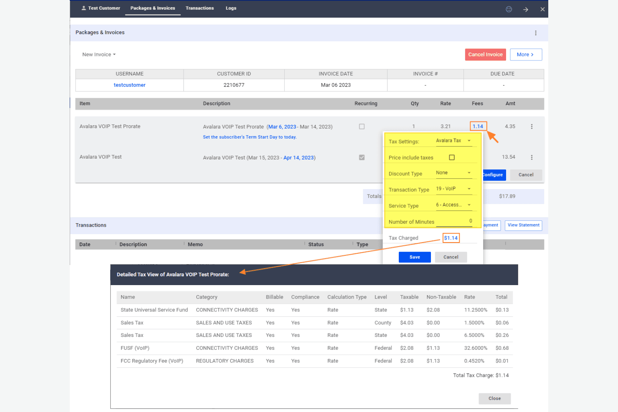This screenshot has width=618, height=412.
Task: Click the smiley face icon in header
Action: pyautogui.click(x=509, y=9)
